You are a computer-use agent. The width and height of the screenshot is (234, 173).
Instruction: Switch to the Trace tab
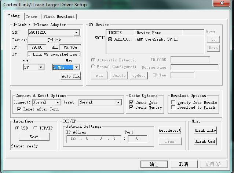(x=32, y=16)
